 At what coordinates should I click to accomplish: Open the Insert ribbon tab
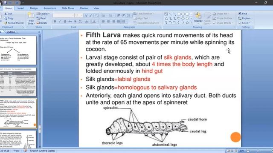(20, 8)
